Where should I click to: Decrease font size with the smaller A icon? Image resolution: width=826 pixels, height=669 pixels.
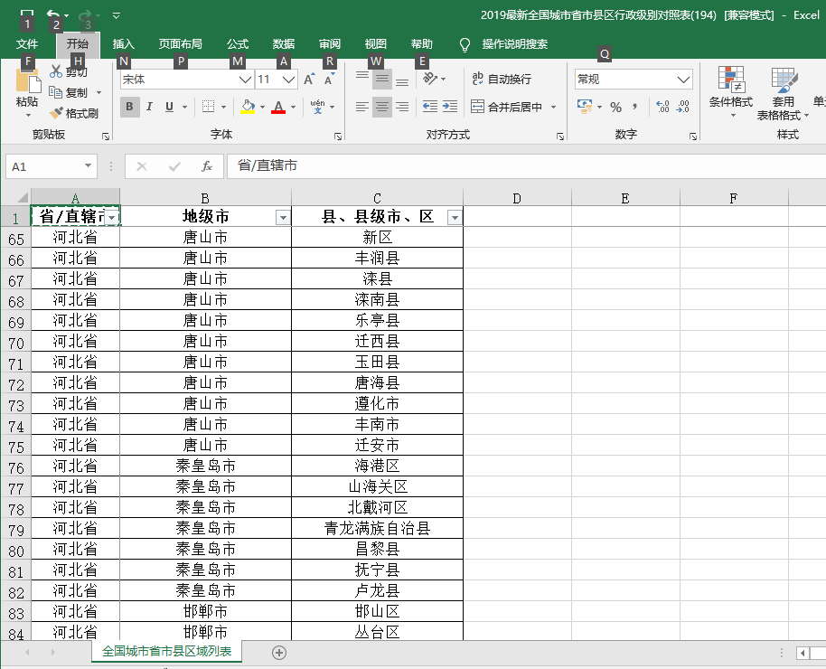[329, 80]
